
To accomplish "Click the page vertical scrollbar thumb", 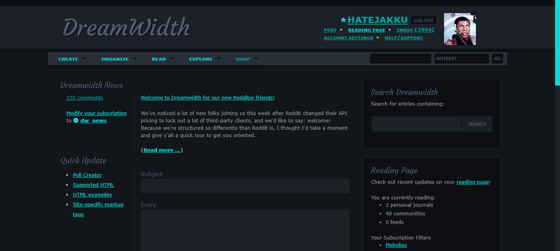I will point(557,43).
